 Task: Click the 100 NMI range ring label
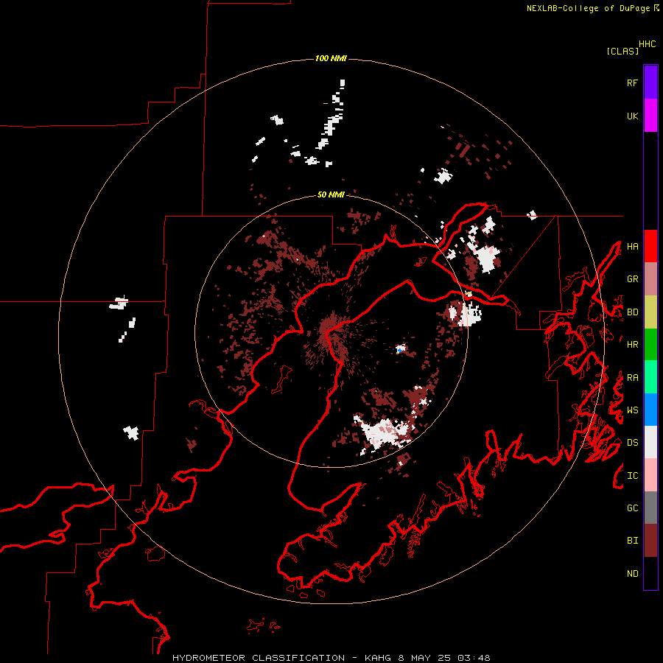coord(331,58)
